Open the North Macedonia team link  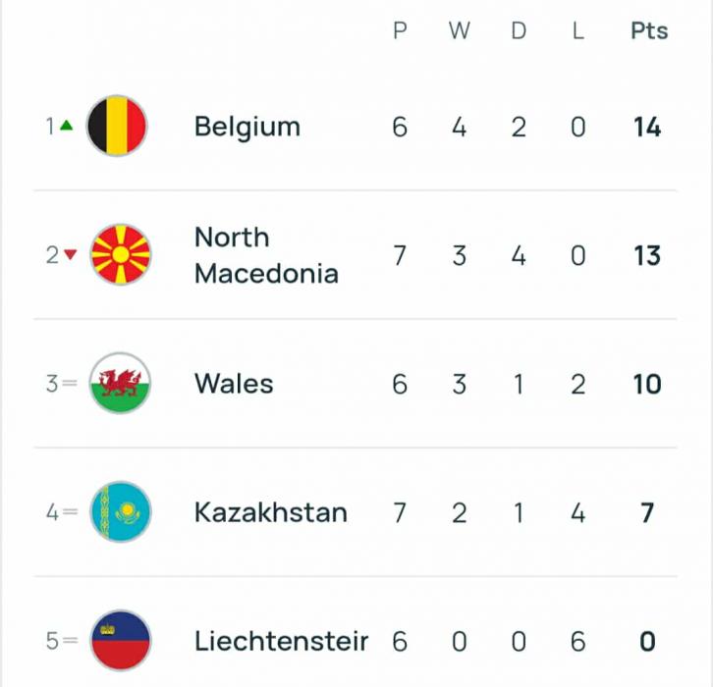click(x=266, y=255)
